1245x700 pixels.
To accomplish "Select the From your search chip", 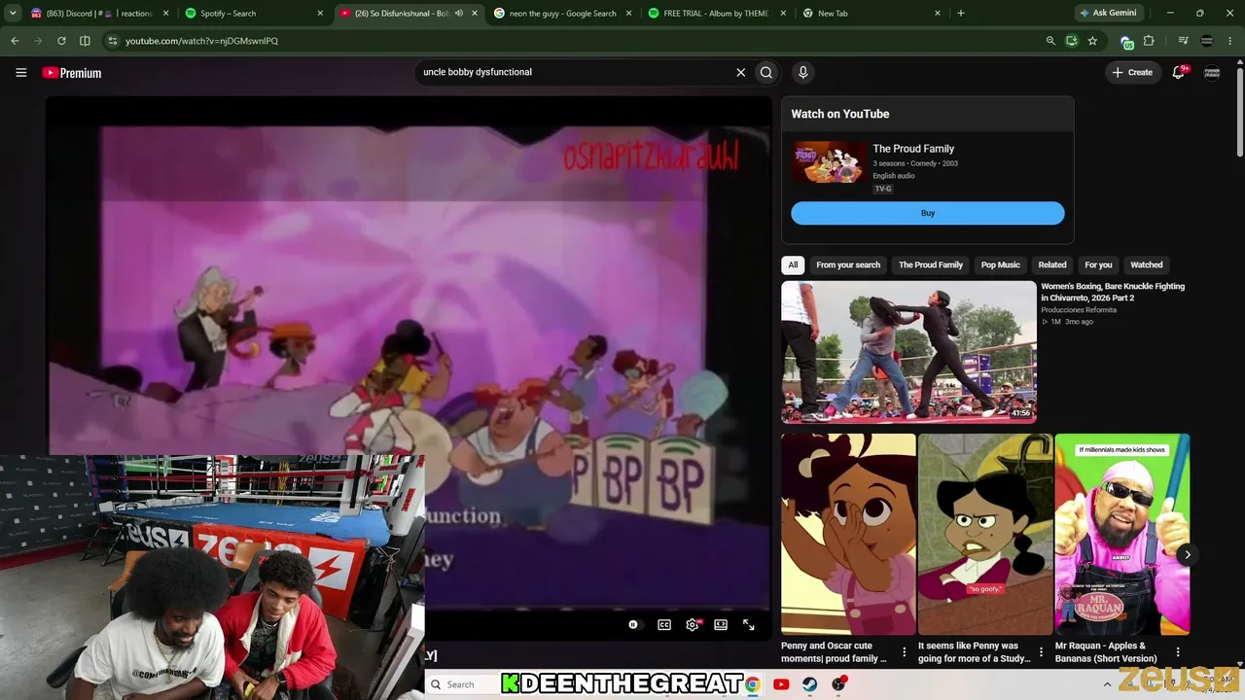I will pos(848,264).
